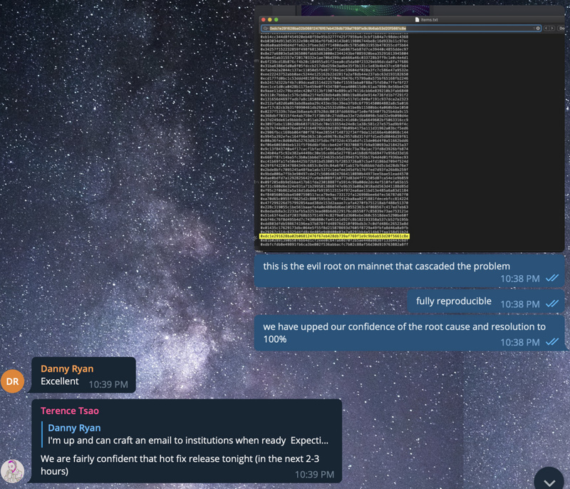The width and height of the screenshot is (570, 489).
Task: Click the 10:39 PM timestamp beside "Excellent"
Action: click(108, 385)
